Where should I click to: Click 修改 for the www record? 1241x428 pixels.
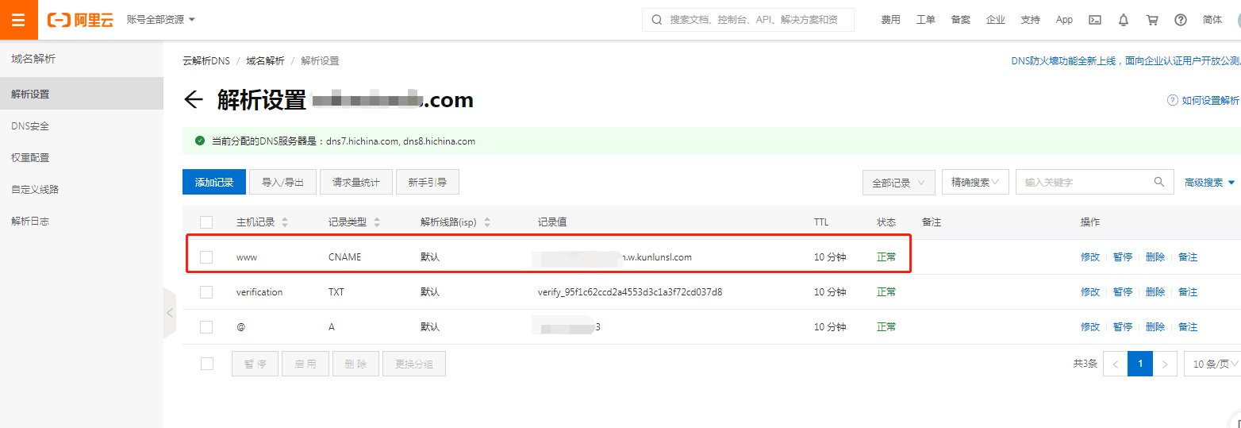(1089, 257)
